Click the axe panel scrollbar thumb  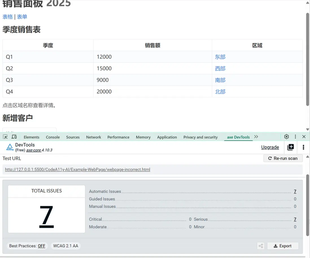point(308,205)
